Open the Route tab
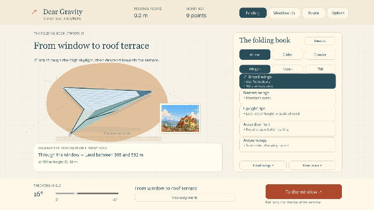Image resolution: width=374 pixels, height=210 pixels. point(314,13)
